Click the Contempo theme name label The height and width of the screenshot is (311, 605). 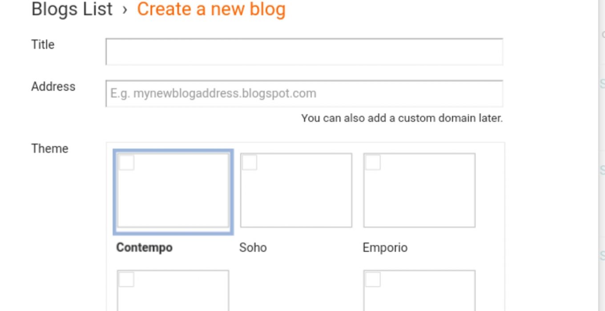coord(144,247)
